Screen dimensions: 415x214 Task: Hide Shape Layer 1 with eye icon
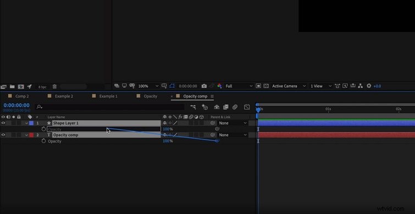pyautogui.click(x=3, y=123)
